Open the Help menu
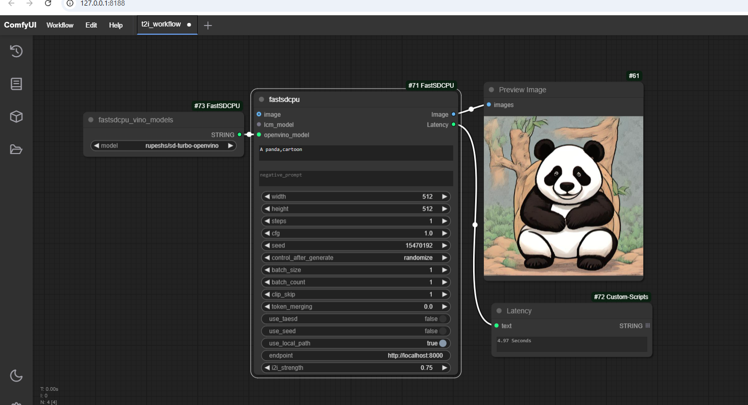The image size is (748, 405). click(115, 25)
